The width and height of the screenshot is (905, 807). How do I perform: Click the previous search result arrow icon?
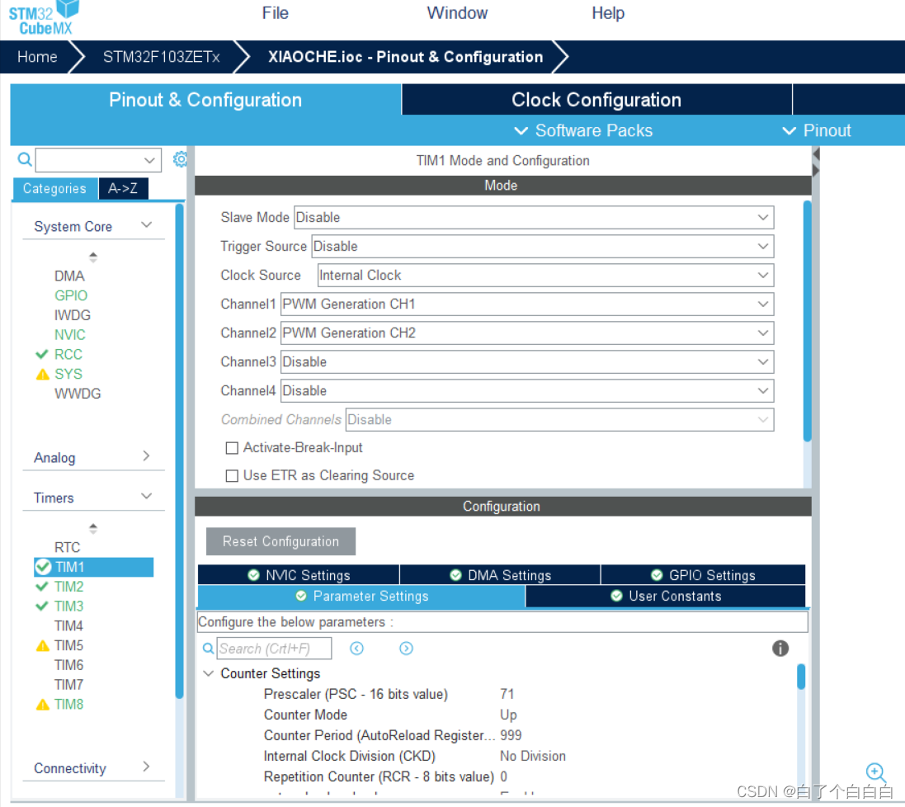(x=356, y=649)
